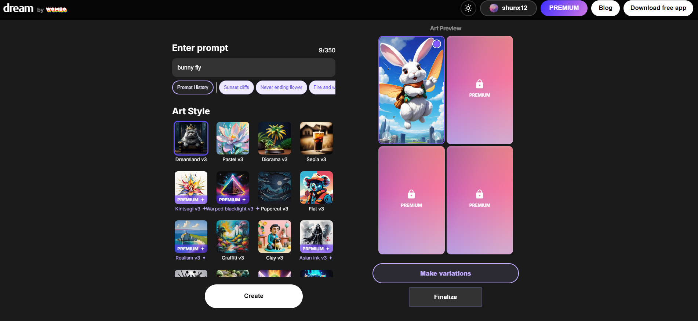
Task: Open the shunx12 profile menu
Action: click(508, 8)
